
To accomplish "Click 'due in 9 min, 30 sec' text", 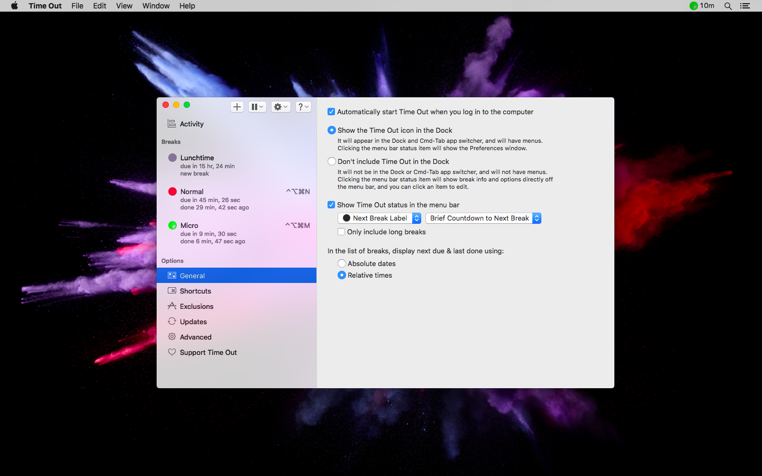I will point(208,234).
